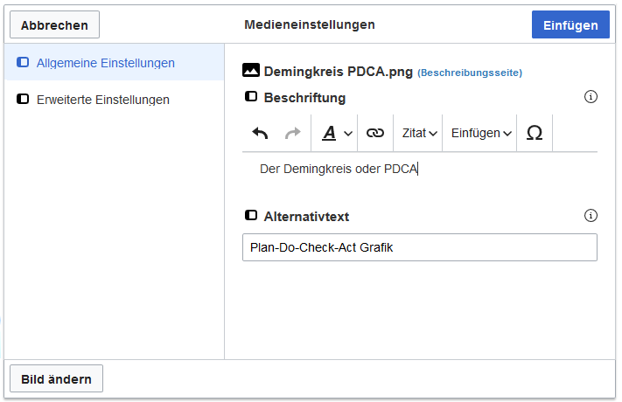
Task: Expand the toolbar Einfügen dropdown menu
Action: coord(481,133)
